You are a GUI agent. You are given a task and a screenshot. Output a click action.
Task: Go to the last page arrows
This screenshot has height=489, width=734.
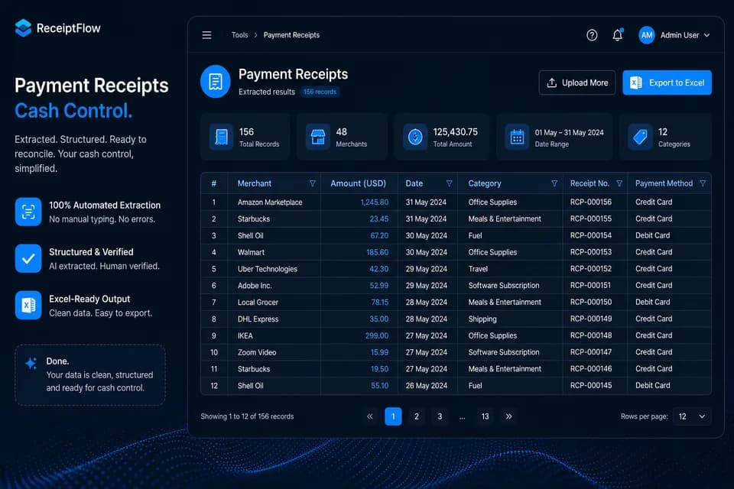(x=509, y=416)
